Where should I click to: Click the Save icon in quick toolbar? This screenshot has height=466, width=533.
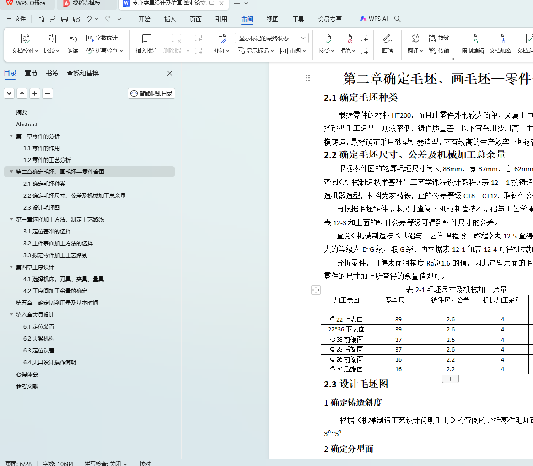tap(40, 19)
